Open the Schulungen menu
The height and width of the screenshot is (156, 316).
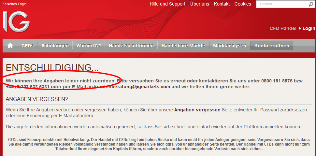coord(55,46)
